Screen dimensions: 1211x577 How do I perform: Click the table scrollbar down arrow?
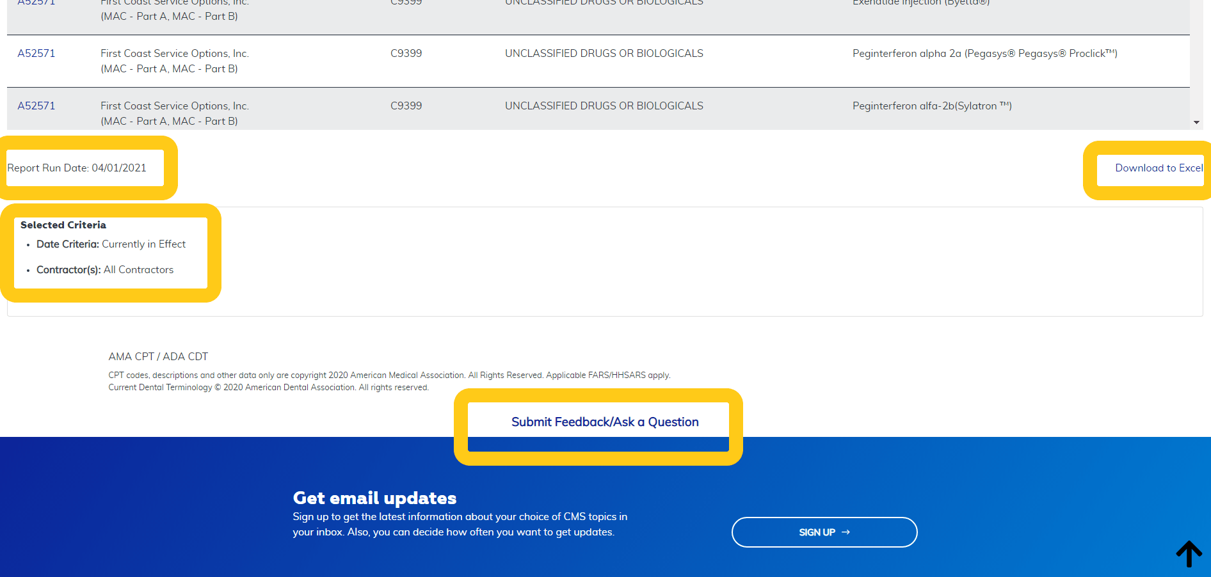(1196, 122)
